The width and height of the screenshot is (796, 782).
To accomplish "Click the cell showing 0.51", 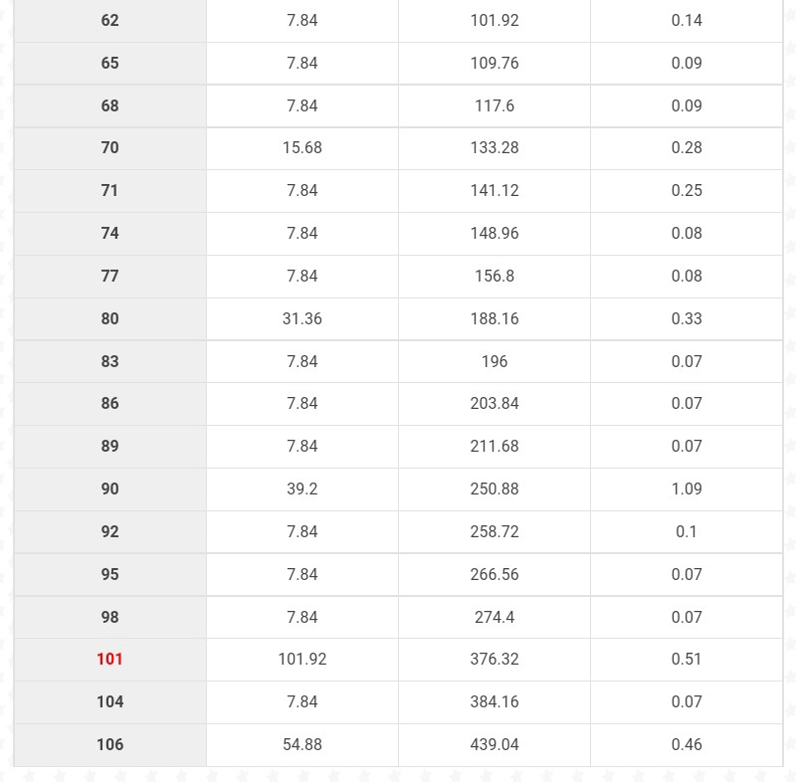I will coord(687,659).
